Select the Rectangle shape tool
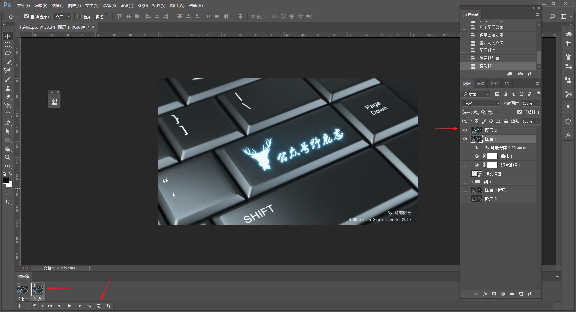Image resolution: width=576 pixels, height=312 pixels. click(7, 140)
